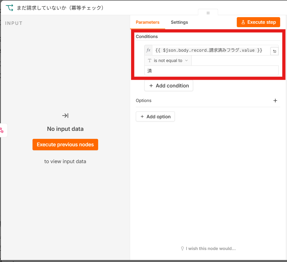Screen dimensions: 287x262
Task: Click the Conditions section label
Action: click(x=147, y=37)
